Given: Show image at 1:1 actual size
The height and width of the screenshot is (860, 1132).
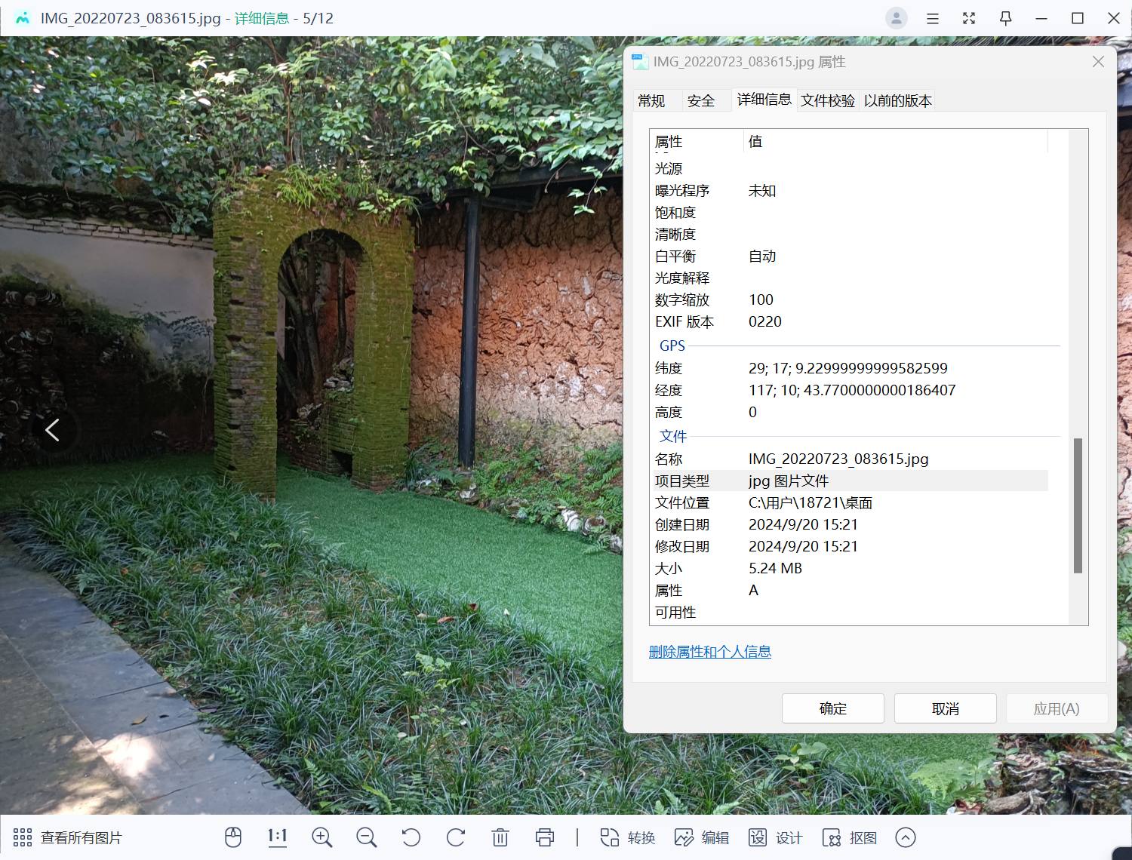Looking at the screenshot, I should click(277, 837).
